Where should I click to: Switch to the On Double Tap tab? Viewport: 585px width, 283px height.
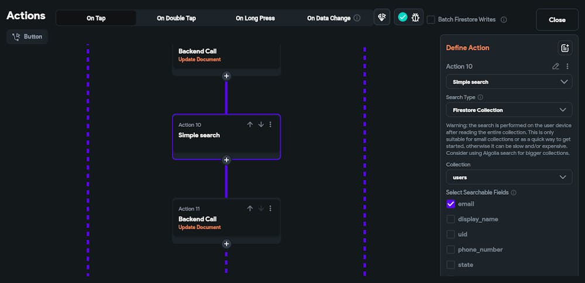(x=176, y=18)
